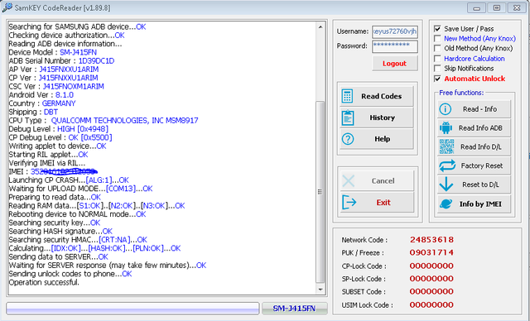Click the Android robot icon
The height and width of the screenshot is (321, 530).
446,128
